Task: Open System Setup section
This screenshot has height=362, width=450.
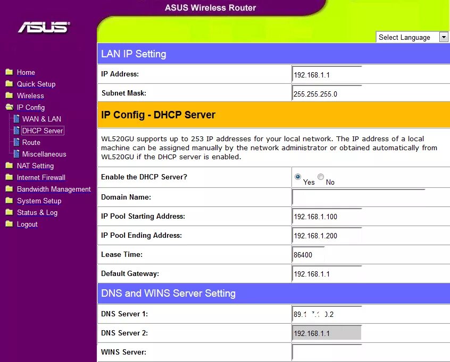Action: [39, 201]
